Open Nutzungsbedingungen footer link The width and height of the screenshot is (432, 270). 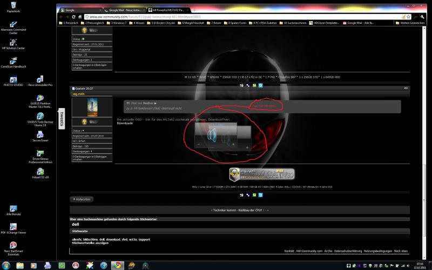[377, 251]
